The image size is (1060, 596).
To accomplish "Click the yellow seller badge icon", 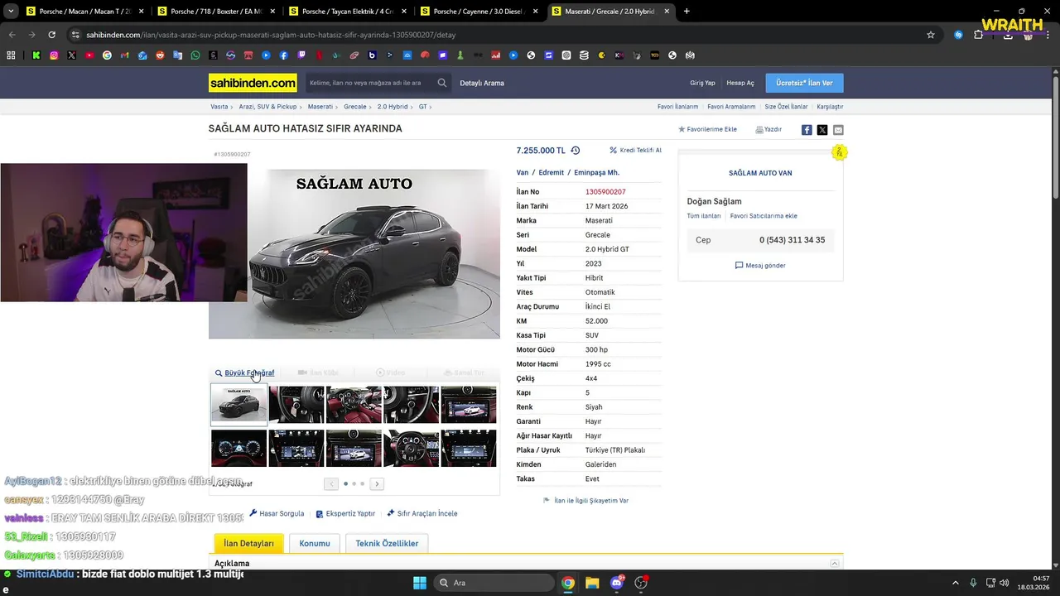I will [x=839, y=152].
